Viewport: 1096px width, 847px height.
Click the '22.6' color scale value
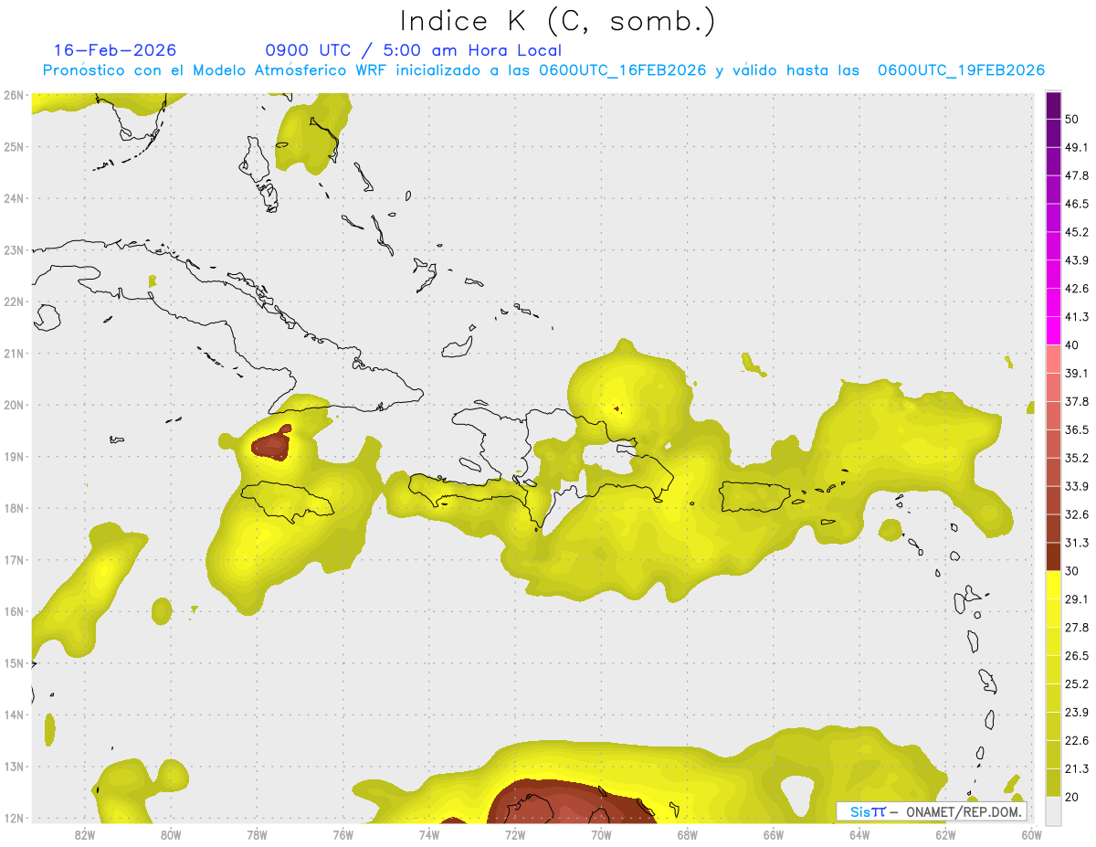click(x=1077, y=741)
